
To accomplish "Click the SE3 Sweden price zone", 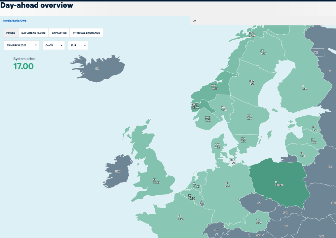I will click(x=249, y=117).
